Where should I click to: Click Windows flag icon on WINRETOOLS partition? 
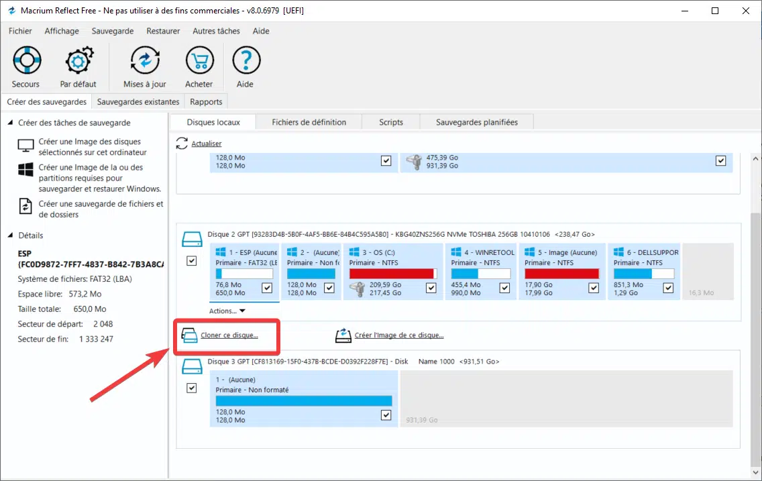click(456, 252)
